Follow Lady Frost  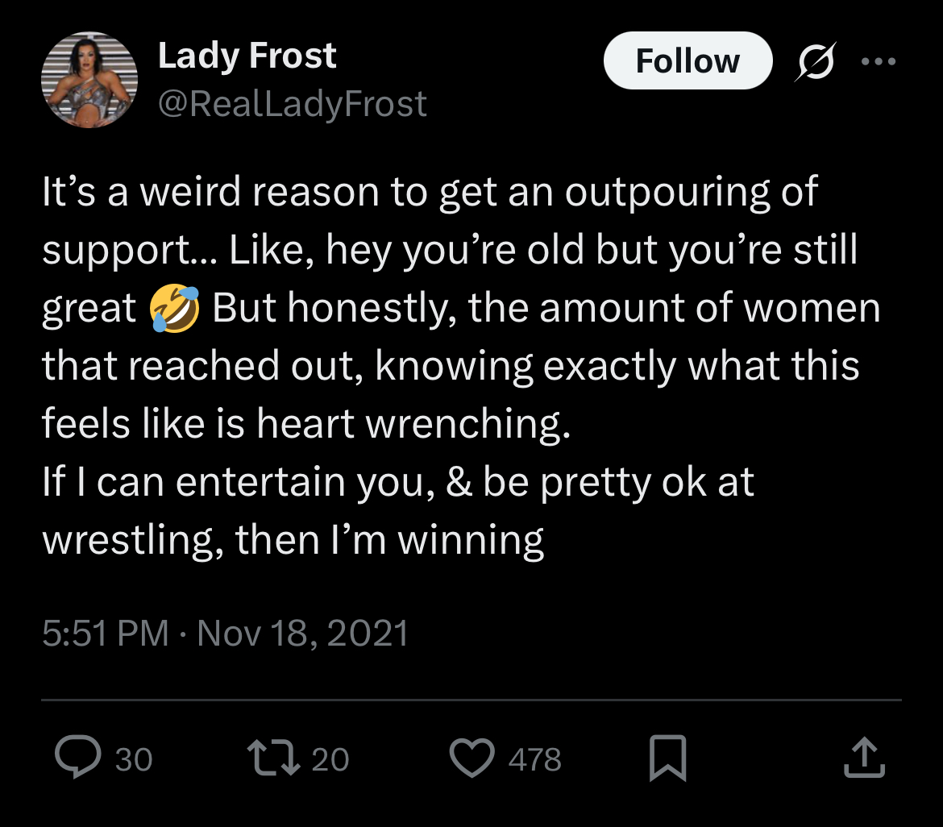pos(687,61)
